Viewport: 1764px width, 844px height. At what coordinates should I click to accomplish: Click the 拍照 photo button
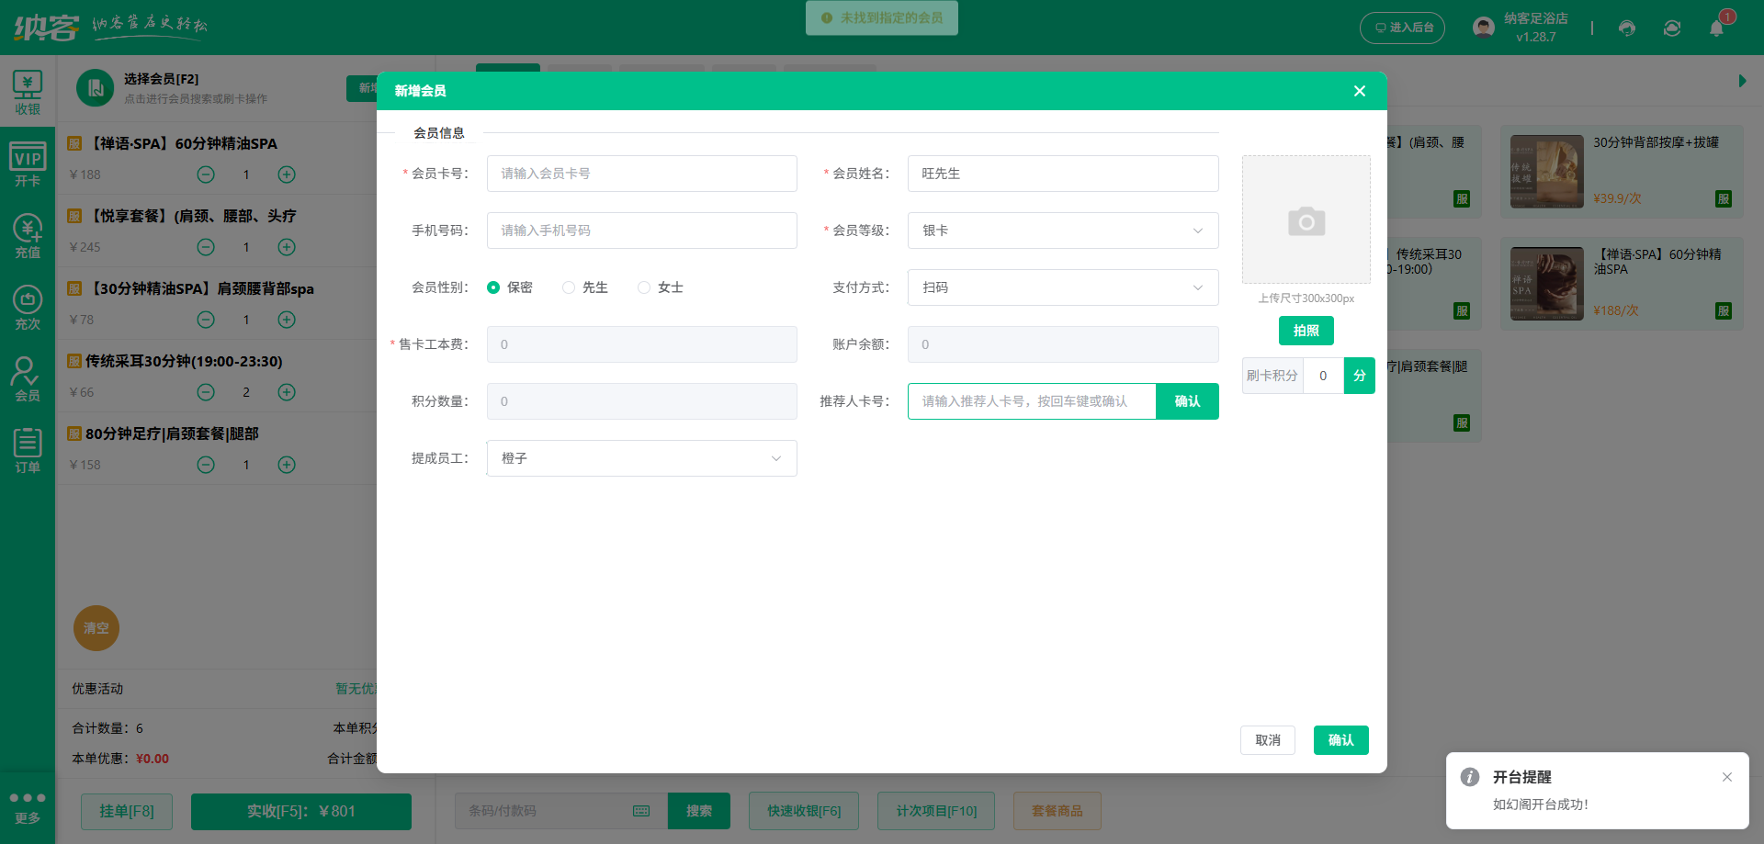coord(1306,331)
